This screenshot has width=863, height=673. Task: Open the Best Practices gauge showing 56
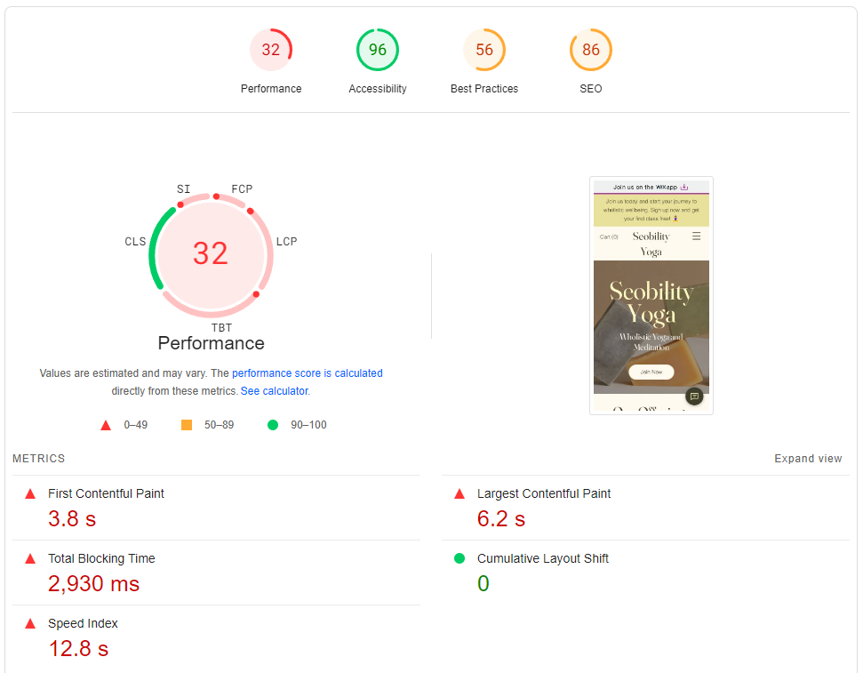coord(484,50)
